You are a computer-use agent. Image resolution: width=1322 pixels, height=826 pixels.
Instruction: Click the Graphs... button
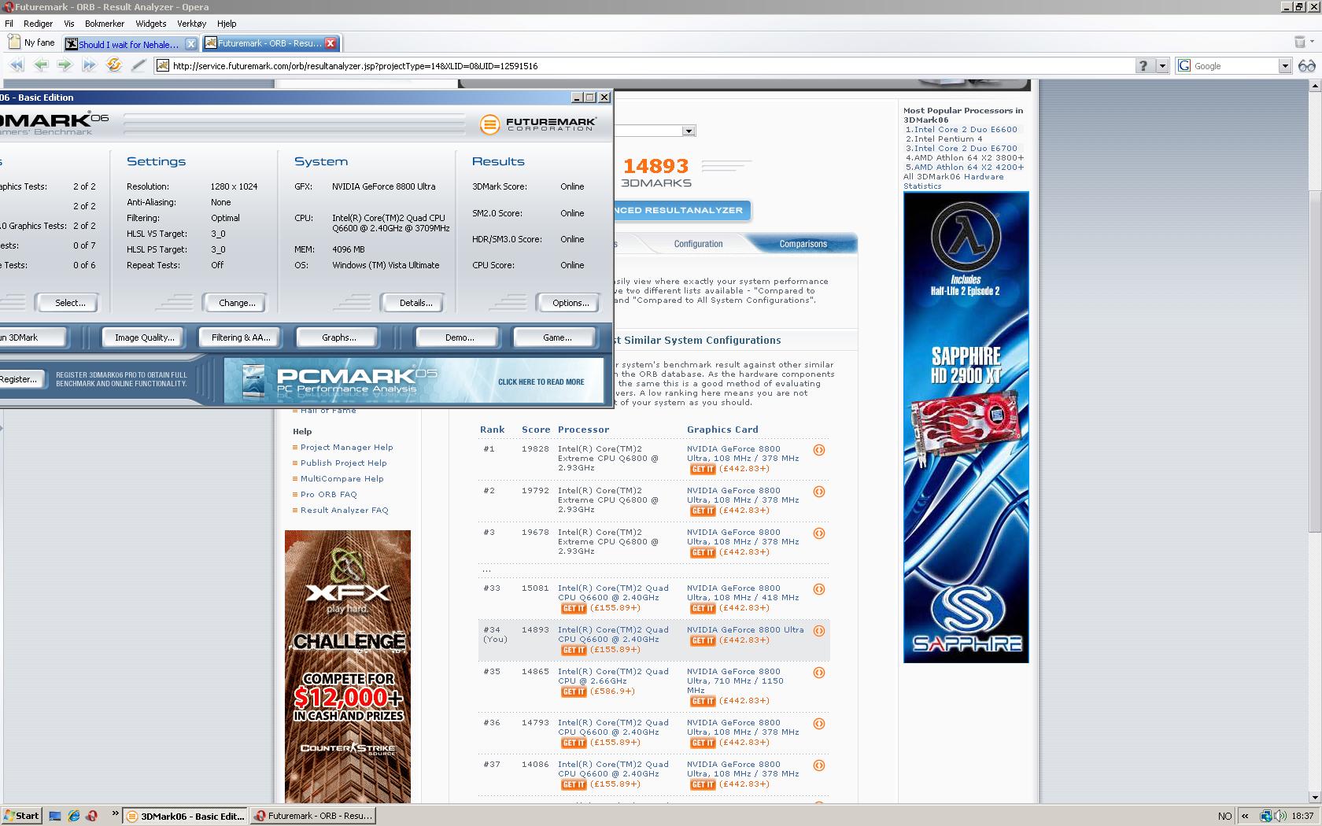(338, 337)
